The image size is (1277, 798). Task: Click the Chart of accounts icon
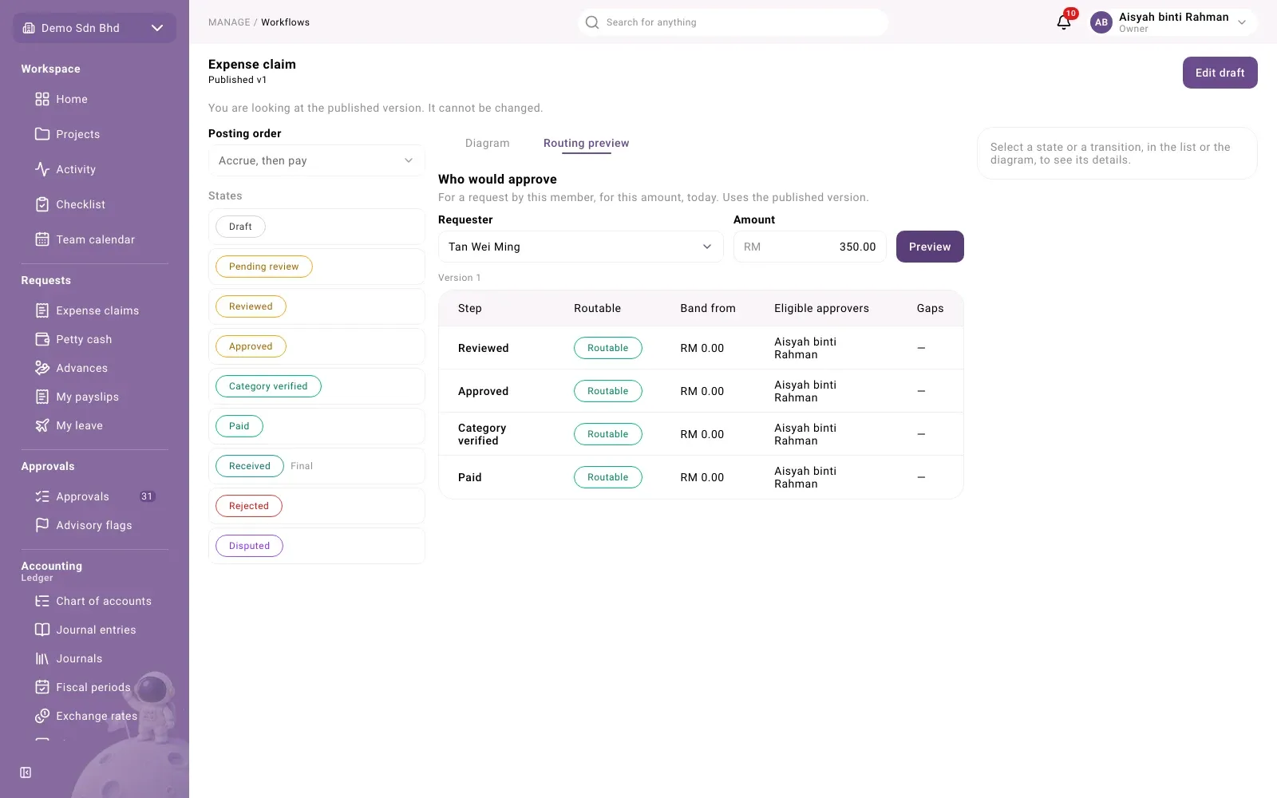(42, 601)
